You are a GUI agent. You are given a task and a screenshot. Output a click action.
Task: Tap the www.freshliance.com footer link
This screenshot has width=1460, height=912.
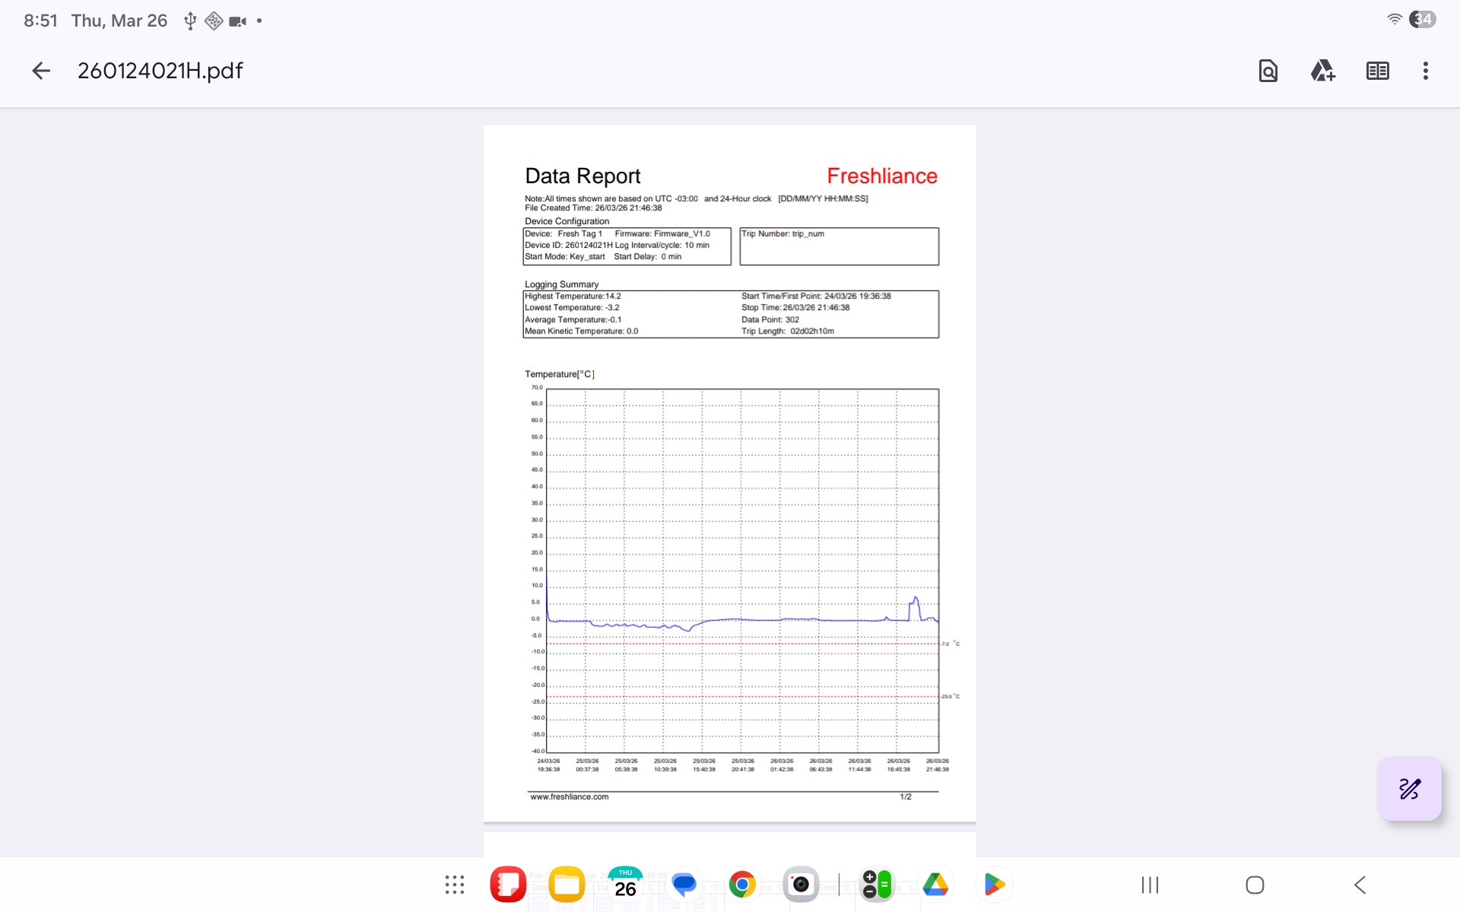pos(569,796)
